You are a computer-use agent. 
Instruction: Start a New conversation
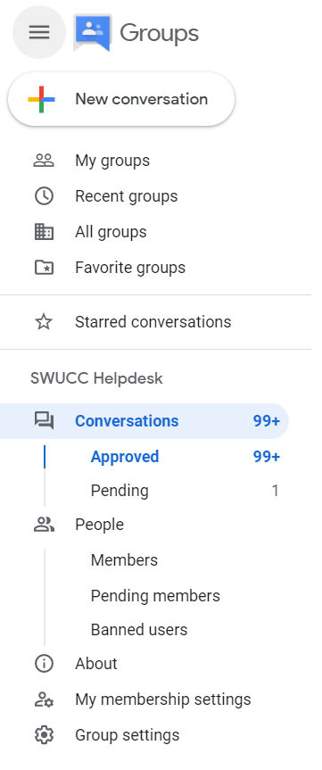(x=121, y=99)
